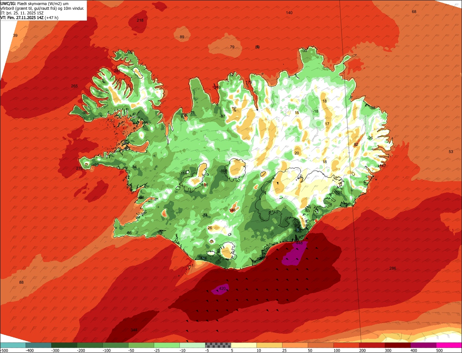This screenshot has height=353, width=462.
Task: Click the light teal -500 to -400 legend swatch
Action: click(x=13, y=345)
